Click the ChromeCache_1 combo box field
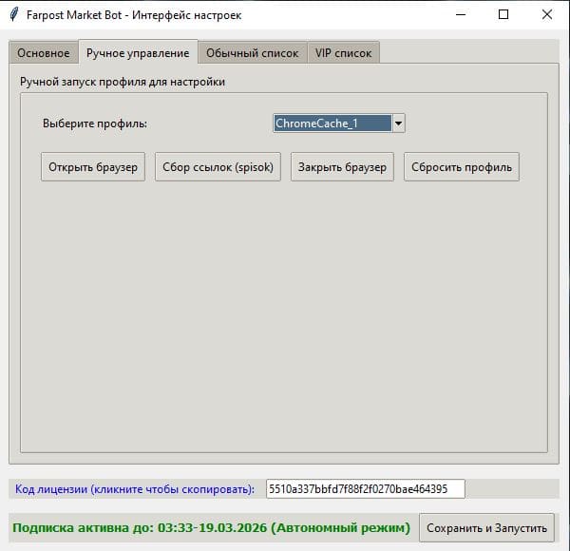570x551 pixels. [x=332, y=123]
